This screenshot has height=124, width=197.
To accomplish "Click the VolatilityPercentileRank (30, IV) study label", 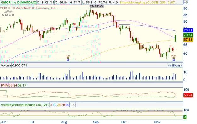I will tap(24, 105).
